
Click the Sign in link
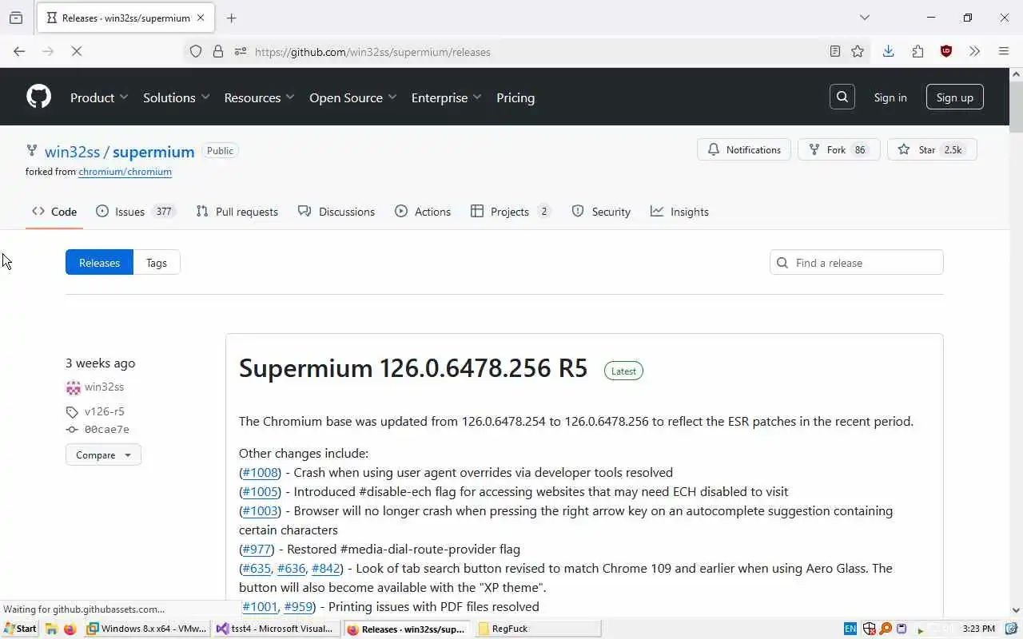click(890, 97)
